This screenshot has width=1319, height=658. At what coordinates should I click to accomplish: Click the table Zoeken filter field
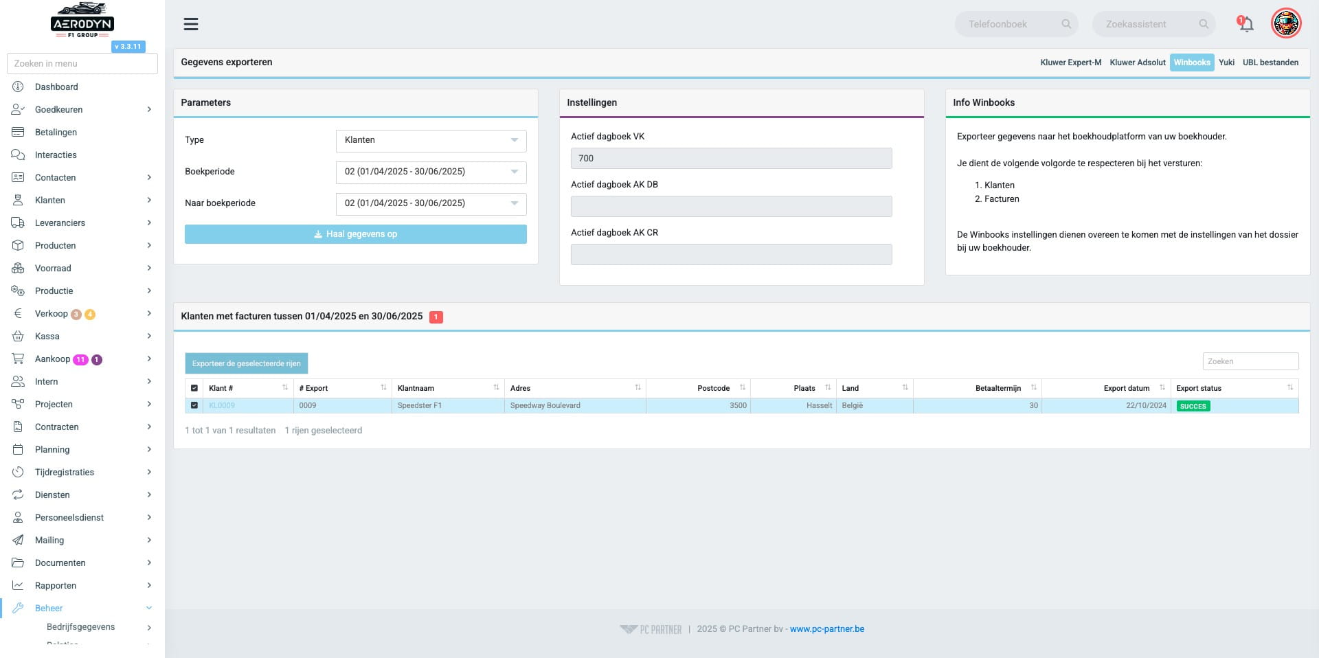coord(1250,361)
